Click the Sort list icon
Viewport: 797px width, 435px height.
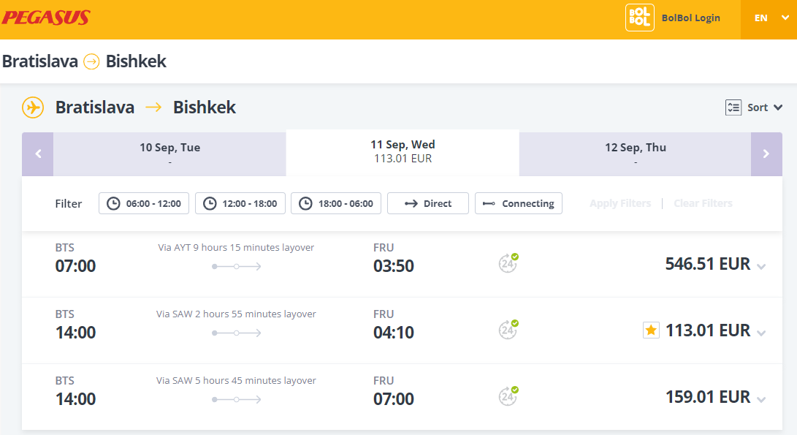click(733, 107)
